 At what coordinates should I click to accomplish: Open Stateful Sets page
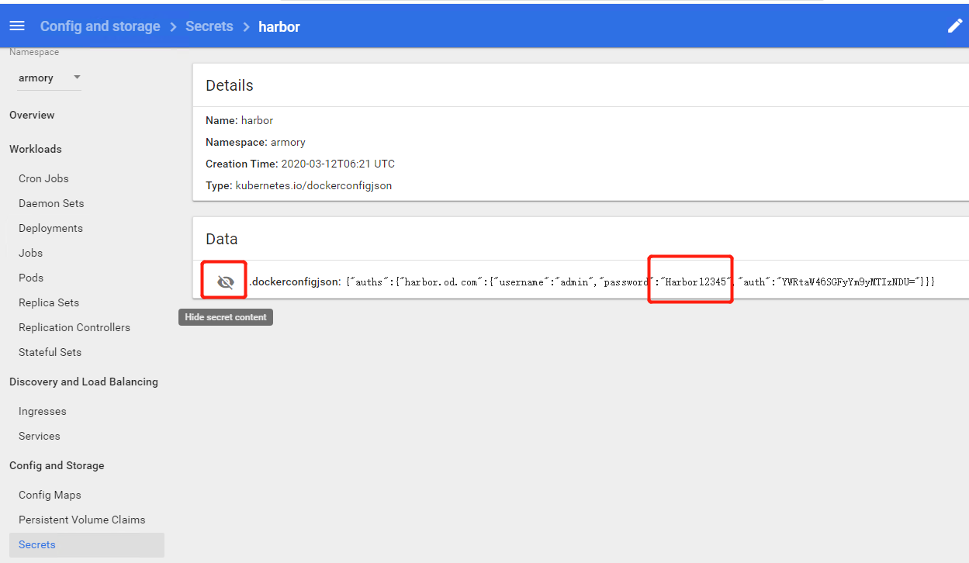pos(50,352)
